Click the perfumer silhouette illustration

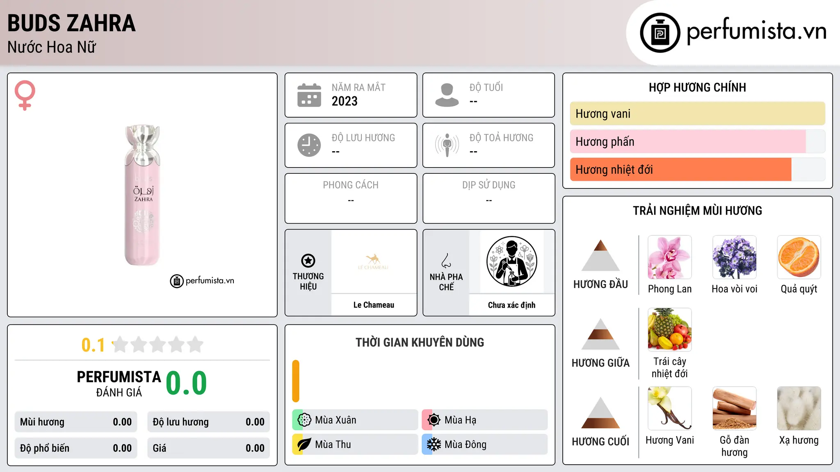511,261
